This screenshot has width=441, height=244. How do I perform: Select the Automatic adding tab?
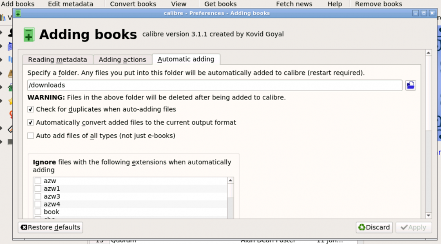186,59
